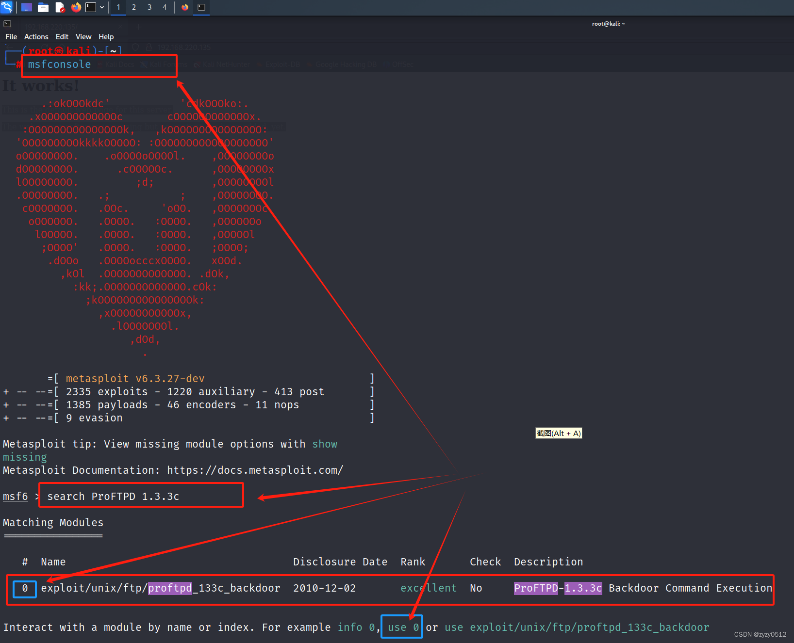The image size is (794, 643).
Task: Click the msf6 prompt text
Action: click(16, 497)
